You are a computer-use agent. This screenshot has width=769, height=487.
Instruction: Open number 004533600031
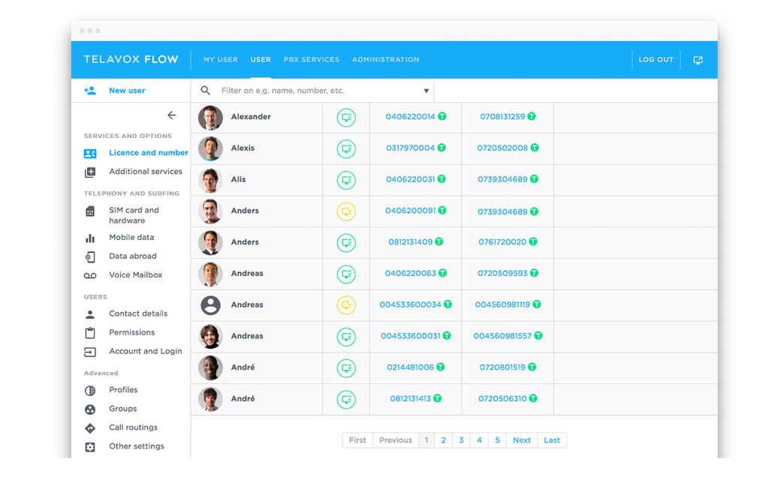point(411,336)
